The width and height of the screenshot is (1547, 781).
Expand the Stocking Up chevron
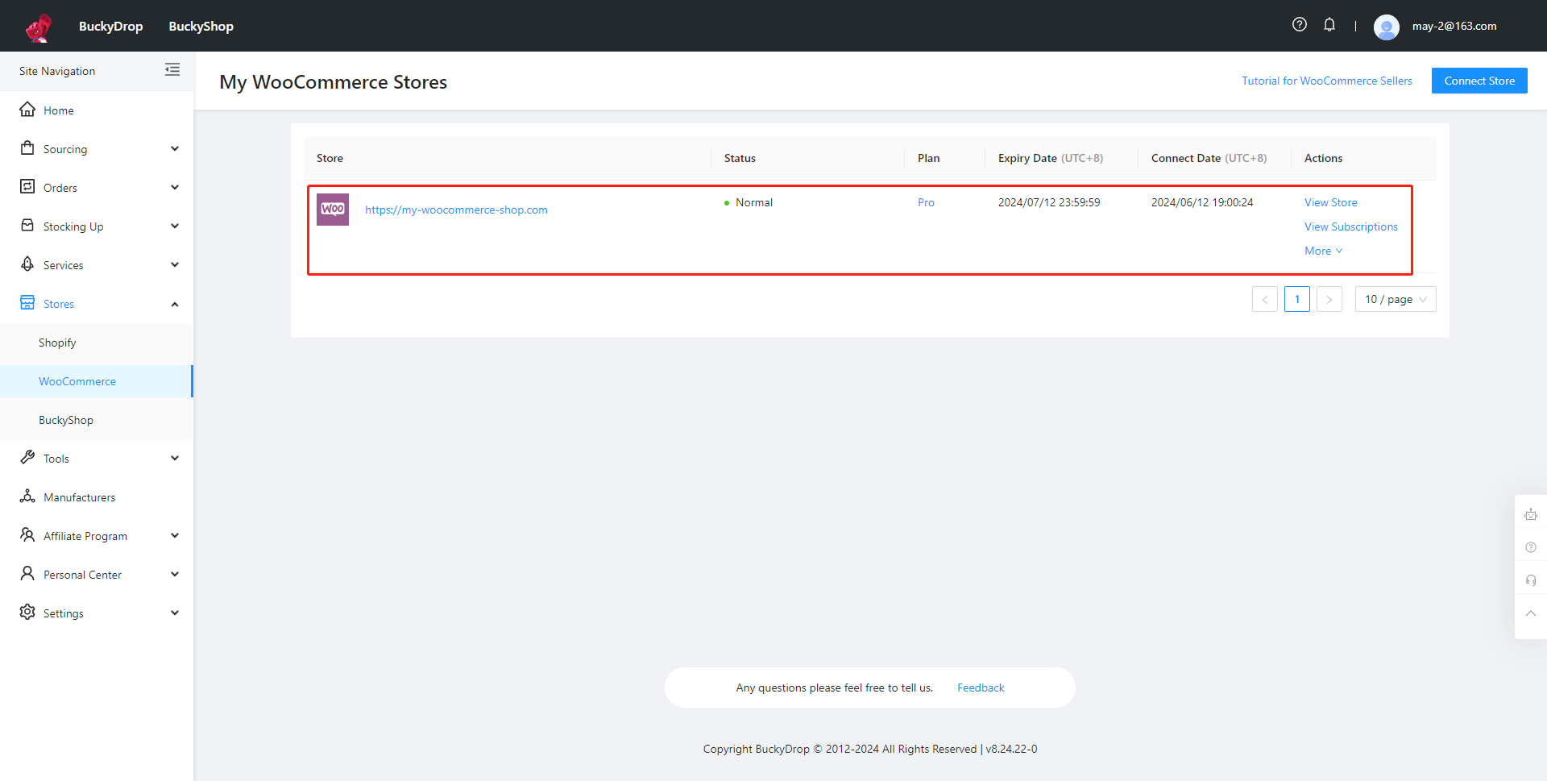[175, 226]
